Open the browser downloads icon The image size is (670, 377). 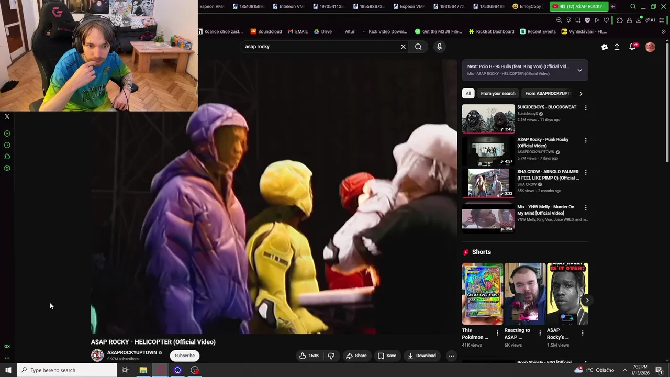click(639, 20)
